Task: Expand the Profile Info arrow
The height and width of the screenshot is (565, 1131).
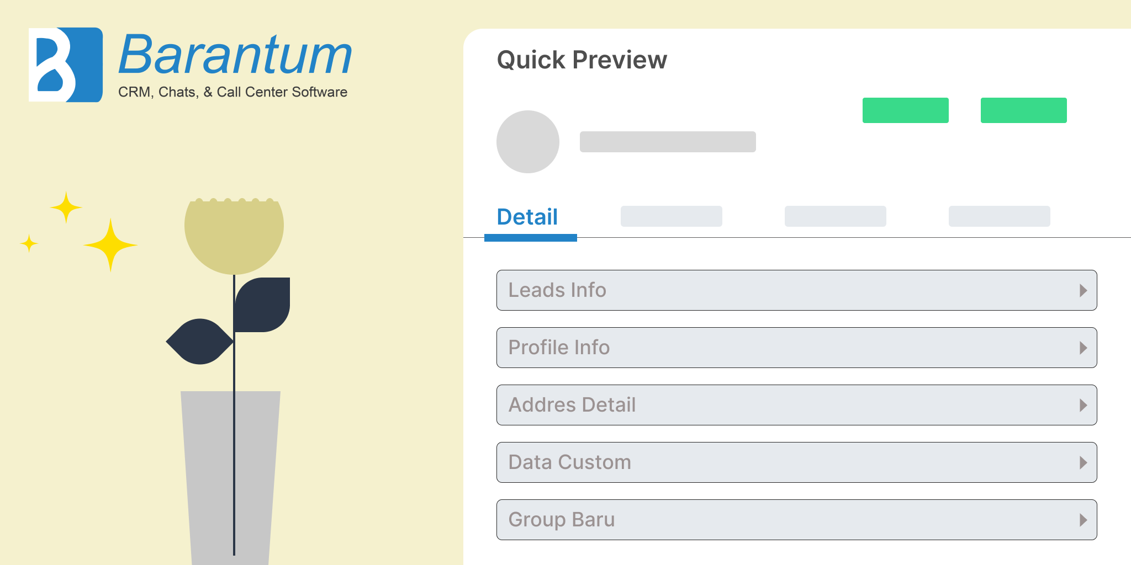Action: [1084, 348]
